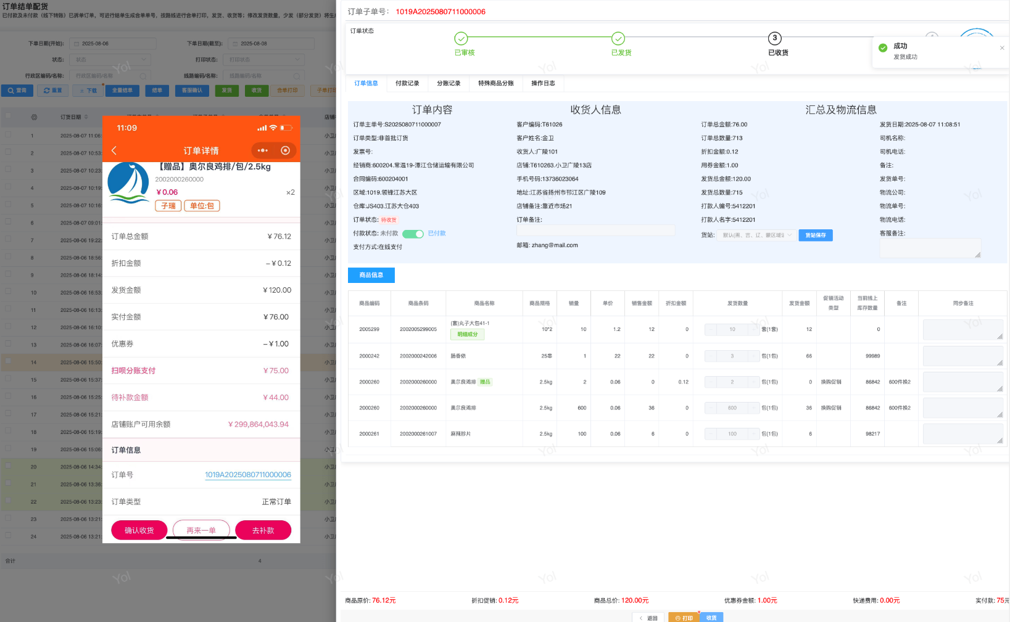Click the 已审核 step checkmark icon

pyautogui.click(x=462, y=38)
